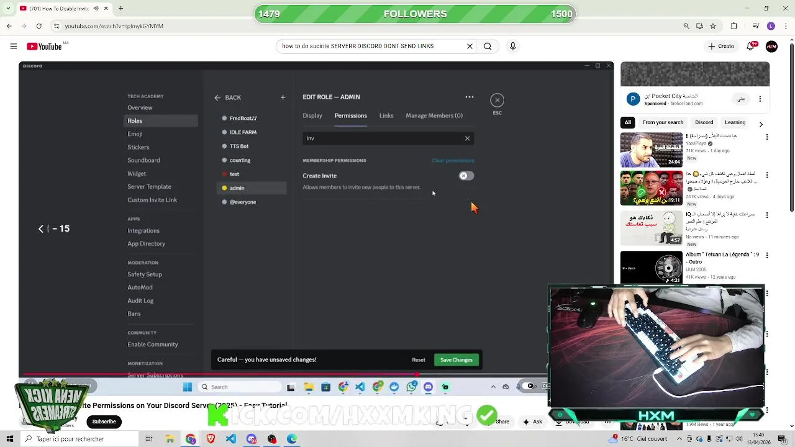The width and height of the screenshot is (795, 447).
Task: Open options menu of Tetuan La Legenda video
Action: click(767, 255)
